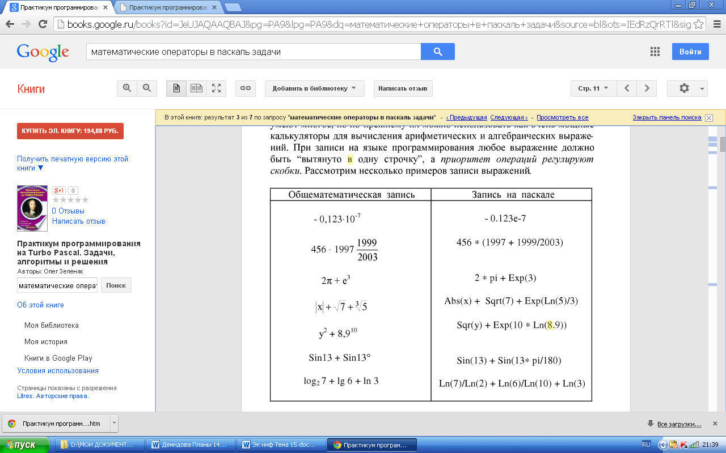Click the blue search magnifier button

437,52
